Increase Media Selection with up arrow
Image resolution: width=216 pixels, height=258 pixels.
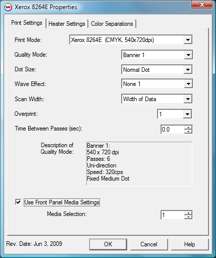tap(188, 213)
